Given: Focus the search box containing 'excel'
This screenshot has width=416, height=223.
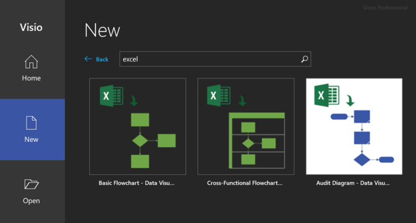Looking at the screenshot, I should pos(209,59).
